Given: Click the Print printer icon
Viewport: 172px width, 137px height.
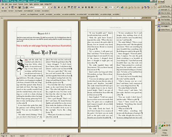Looking at the screenshot, I should pyautogui.click(x=26, y=7).
